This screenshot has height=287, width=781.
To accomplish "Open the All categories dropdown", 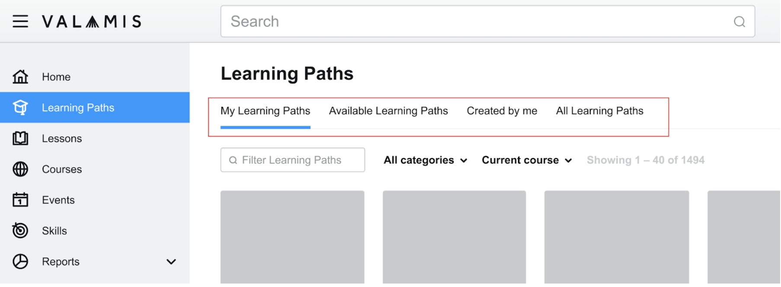I will pos(426,160).
